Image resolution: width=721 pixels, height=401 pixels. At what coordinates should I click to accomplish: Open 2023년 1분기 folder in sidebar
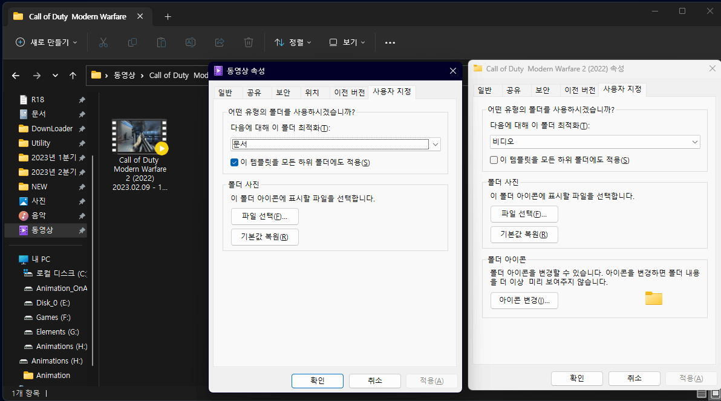point(53,157)
